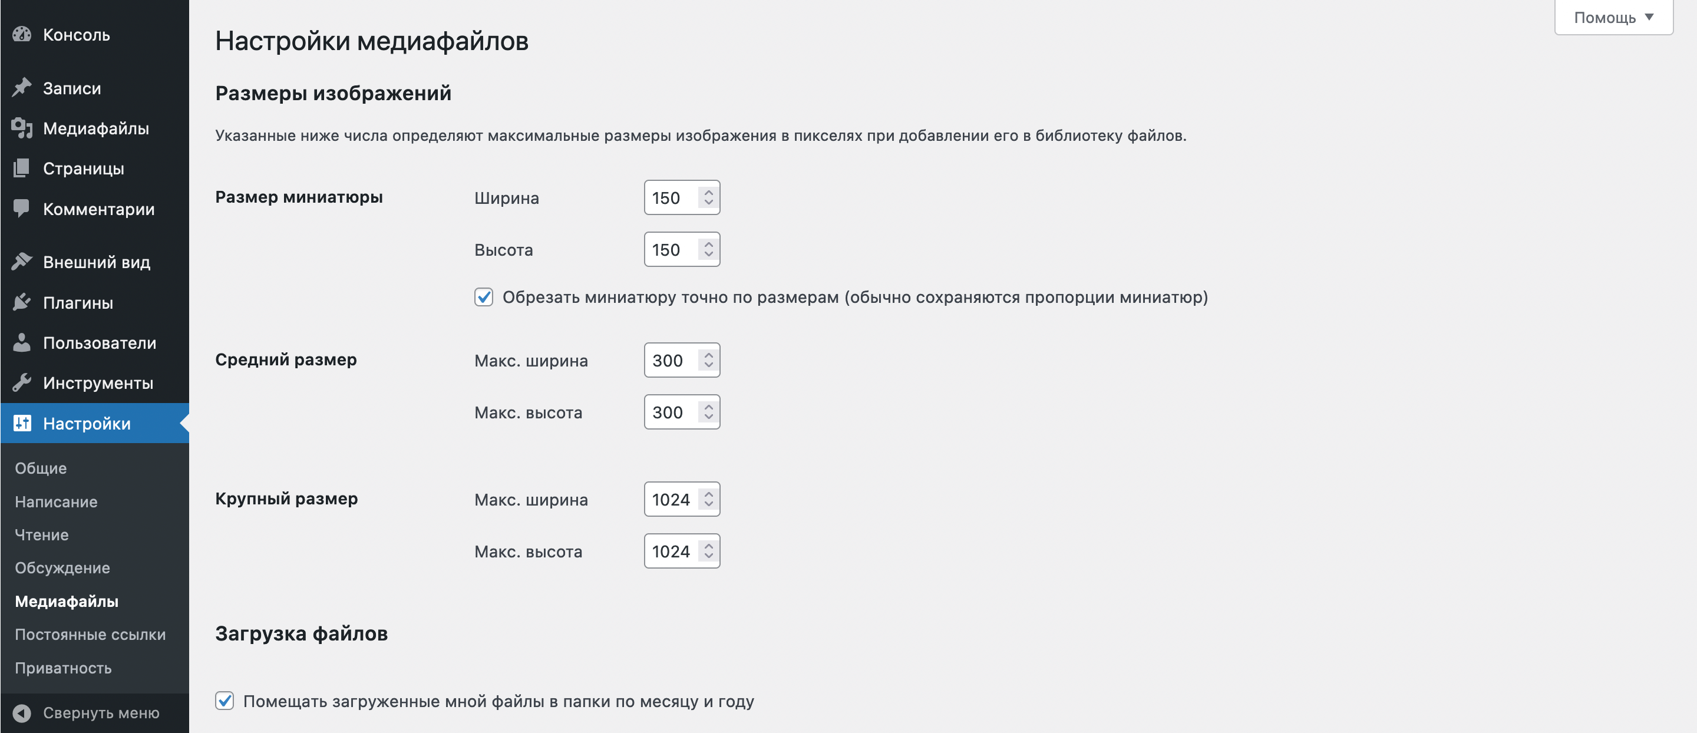Uncheck the crop thumbnail to exact dimensions checkbox
Image resolution: width=1697 pixels, height=733 pixels.
(x=484, y=297)
